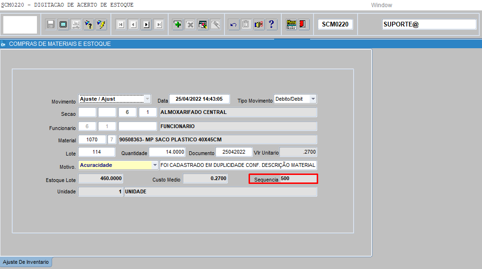Select the Ajuste De Inventario tab
The image size is (482, 269).
[x=26, y=262]
